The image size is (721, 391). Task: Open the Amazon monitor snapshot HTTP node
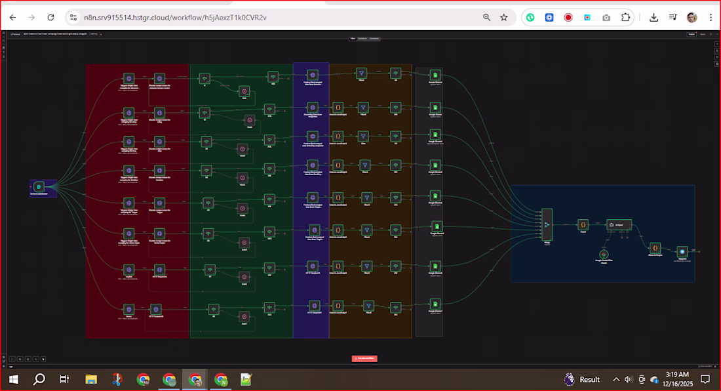click(159, 79)
